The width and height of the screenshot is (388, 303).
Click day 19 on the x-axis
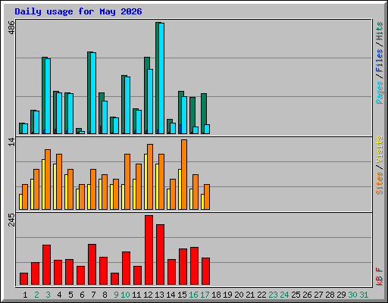(227, 295)
